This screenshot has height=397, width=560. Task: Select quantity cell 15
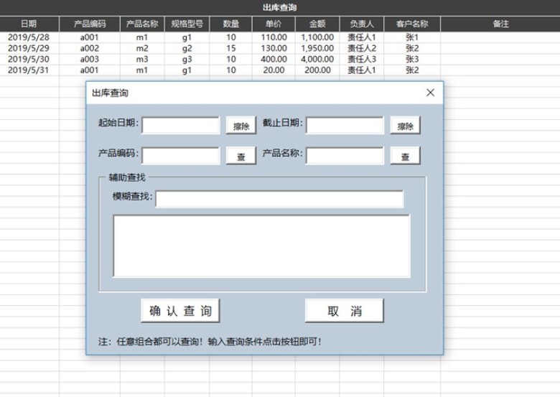coord(231,48)
